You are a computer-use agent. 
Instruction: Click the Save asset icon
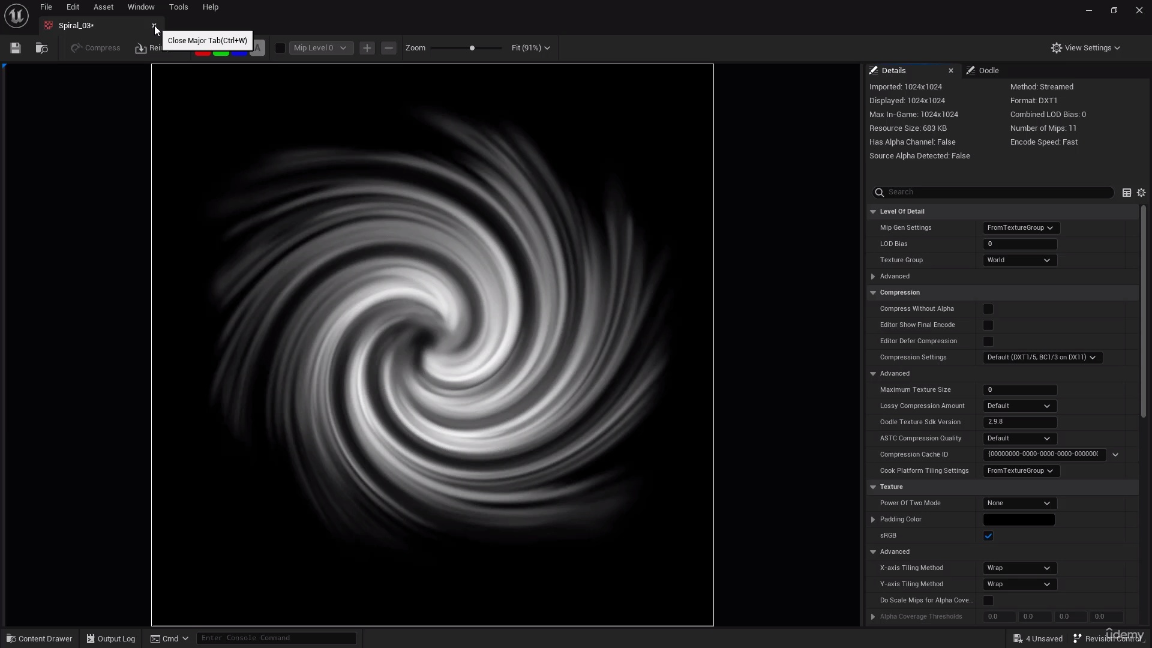[16, 48]
